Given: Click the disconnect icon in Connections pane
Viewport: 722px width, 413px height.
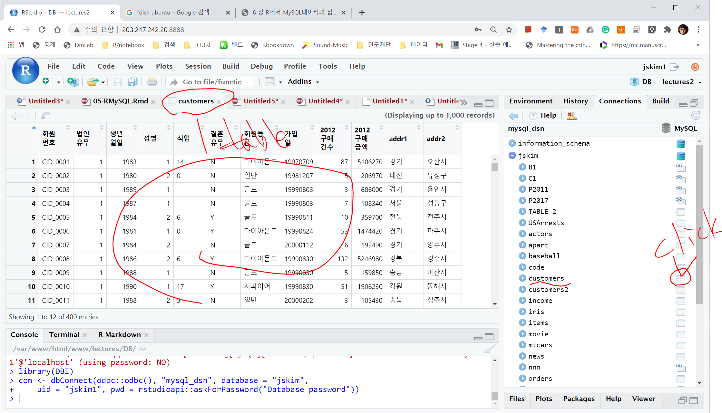Looking at the screenshot, I should click(572, 115).
